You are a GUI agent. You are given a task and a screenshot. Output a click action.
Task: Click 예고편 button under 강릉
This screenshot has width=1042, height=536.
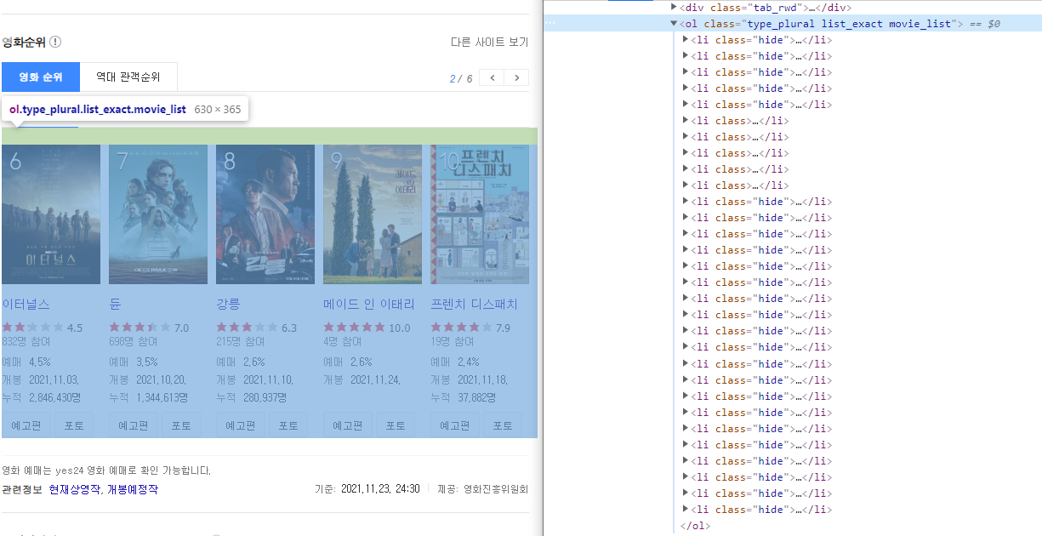(240, 425)
